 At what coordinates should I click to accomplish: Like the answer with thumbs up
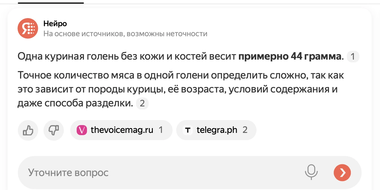(x=28, y=130)
